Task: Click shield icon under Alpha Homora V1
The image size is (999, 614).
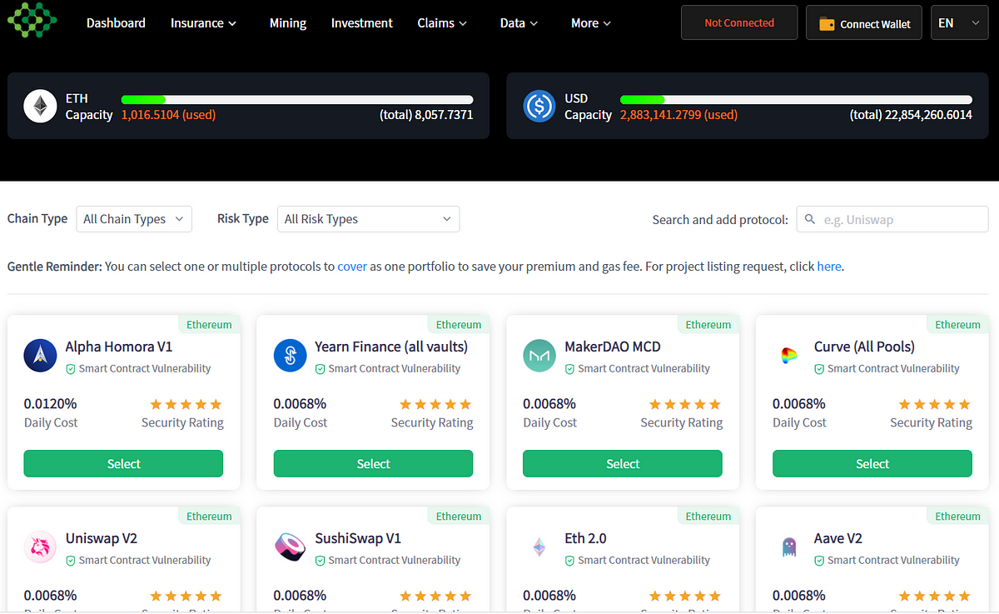Action: coord(71,369)
